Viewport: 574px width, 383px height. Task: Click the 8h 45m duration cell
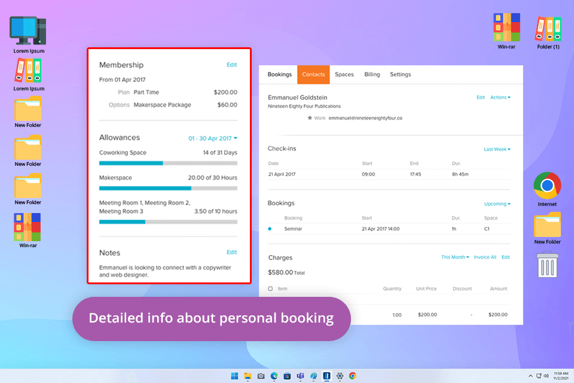[x=460, y=174]
